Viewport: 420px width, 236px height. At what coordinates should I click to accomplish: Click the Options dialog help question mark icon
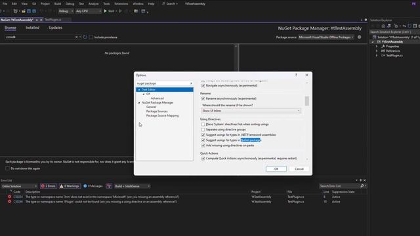click(296, 75)
